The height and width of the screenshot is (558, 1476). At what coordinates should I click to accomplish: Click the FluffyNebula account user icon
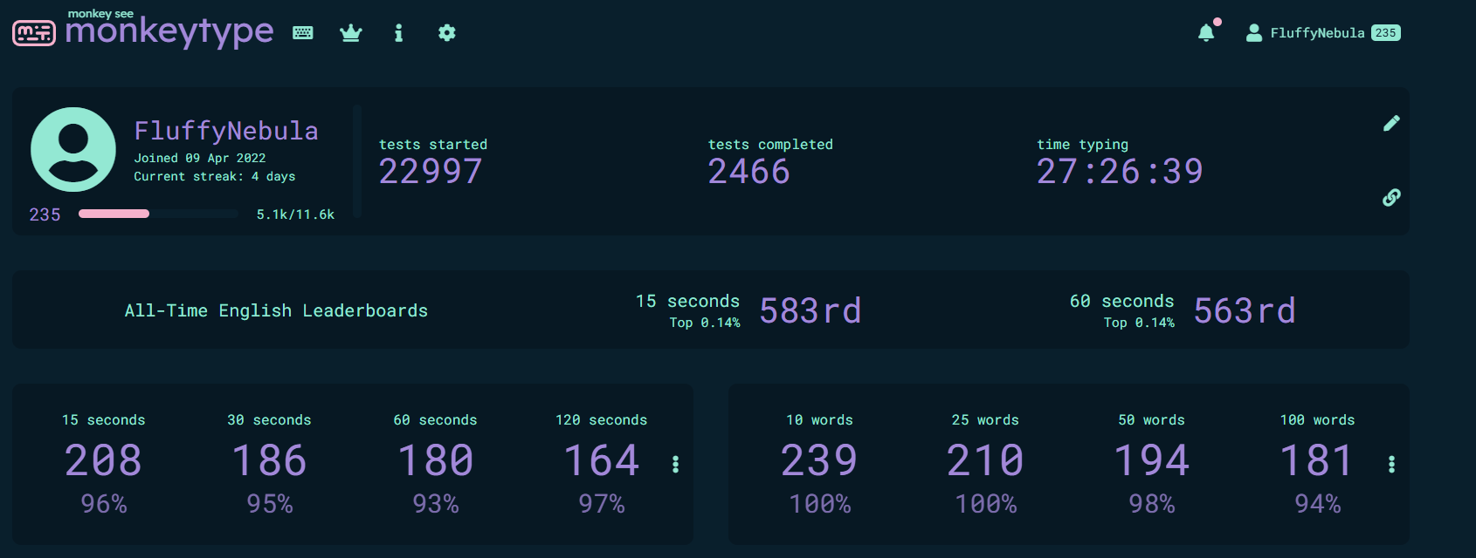(x=1254, y=33)
